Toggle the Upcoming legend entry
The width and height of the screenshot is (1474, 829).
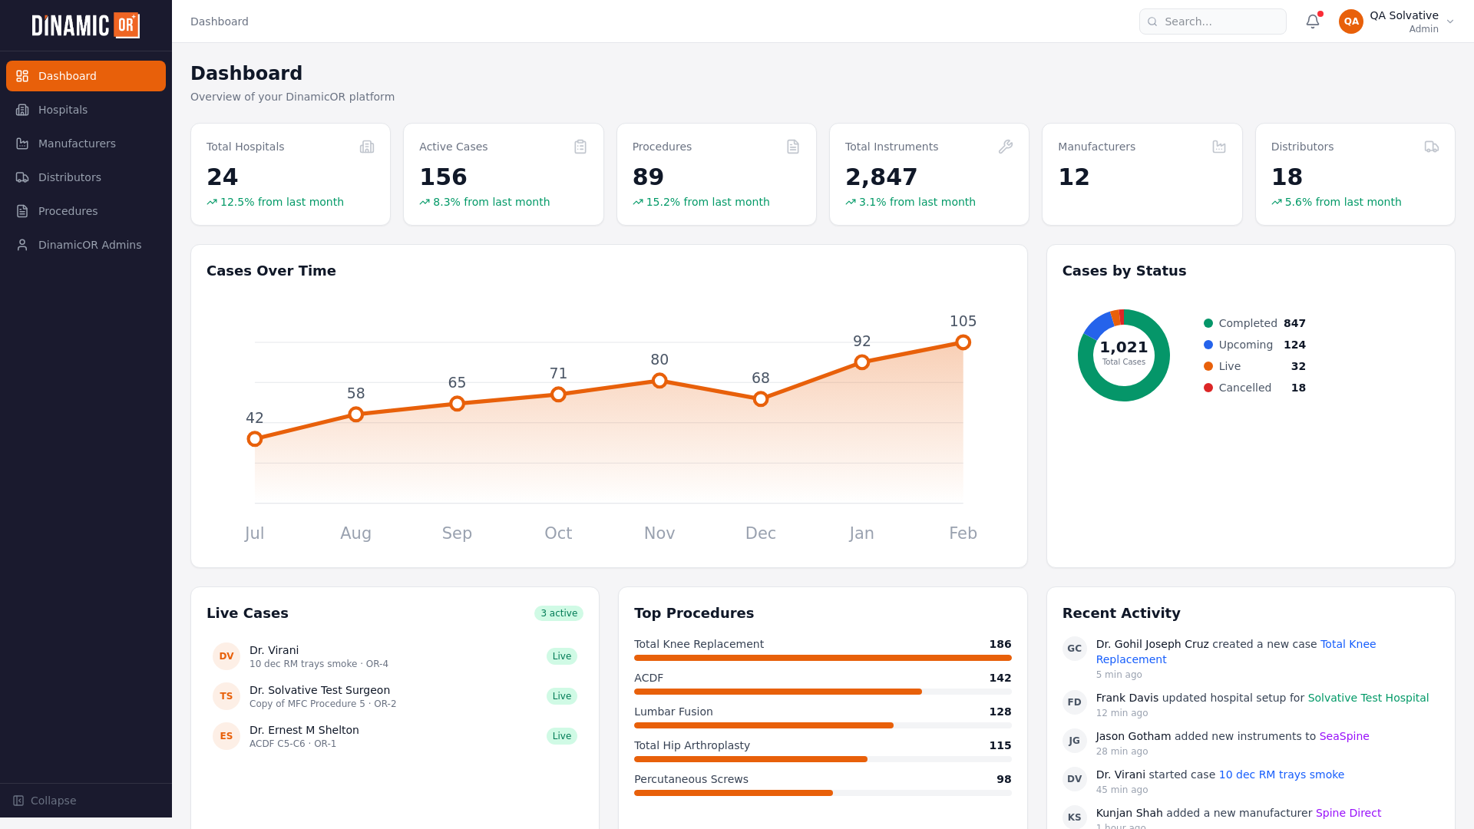coord(1244,345)
